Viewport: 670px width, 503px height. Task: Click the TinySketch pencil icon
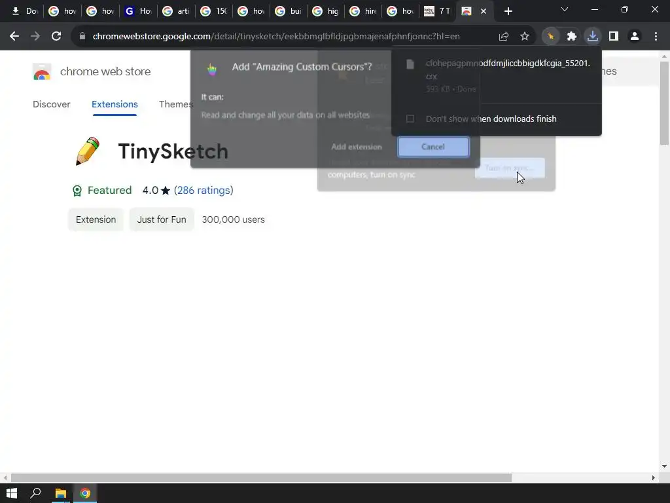point(88,151)
